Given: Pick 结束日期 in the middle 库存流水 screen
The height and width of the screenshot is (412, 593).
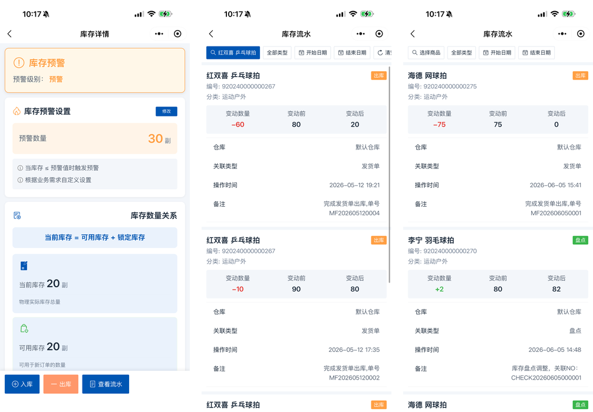Looking at the screenshot, I should (352, 53).
